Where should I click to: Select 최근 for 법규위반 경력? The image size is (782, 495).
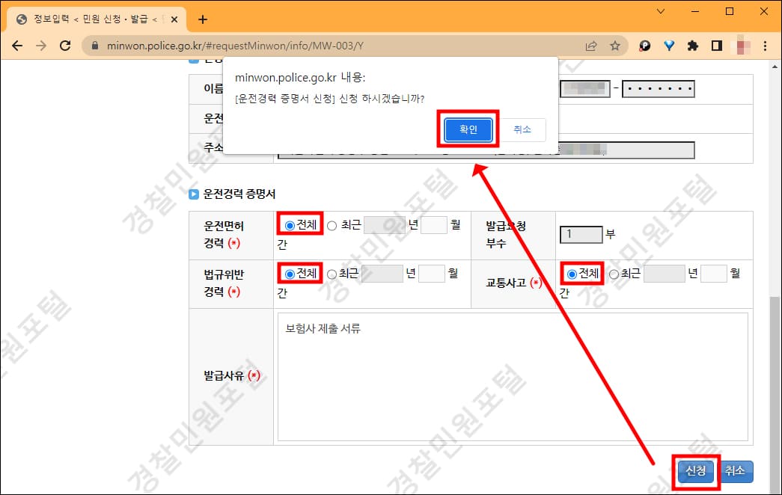coord(332,274)
